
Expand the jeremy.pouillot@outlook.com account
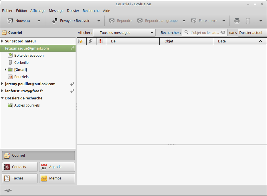tap(2, 84)
